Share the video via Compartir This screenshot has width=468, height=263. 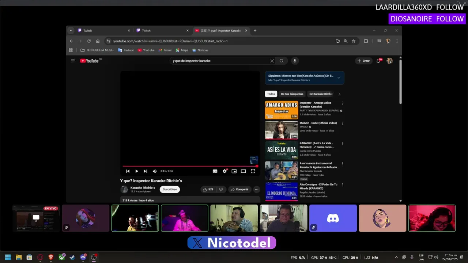point(239,190)
